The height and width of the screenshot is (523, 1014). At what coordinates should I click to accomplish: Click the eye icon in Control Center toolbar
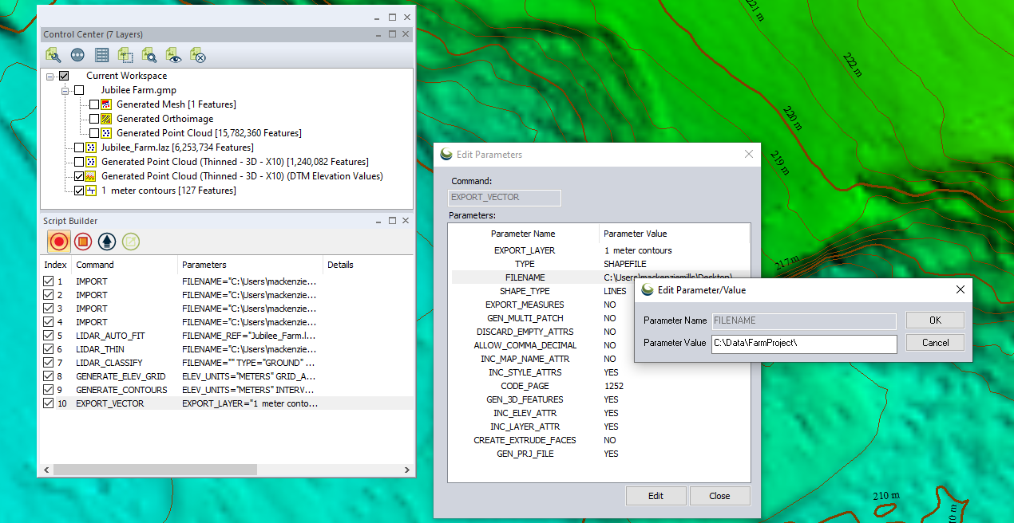click(x=173, y=55)
